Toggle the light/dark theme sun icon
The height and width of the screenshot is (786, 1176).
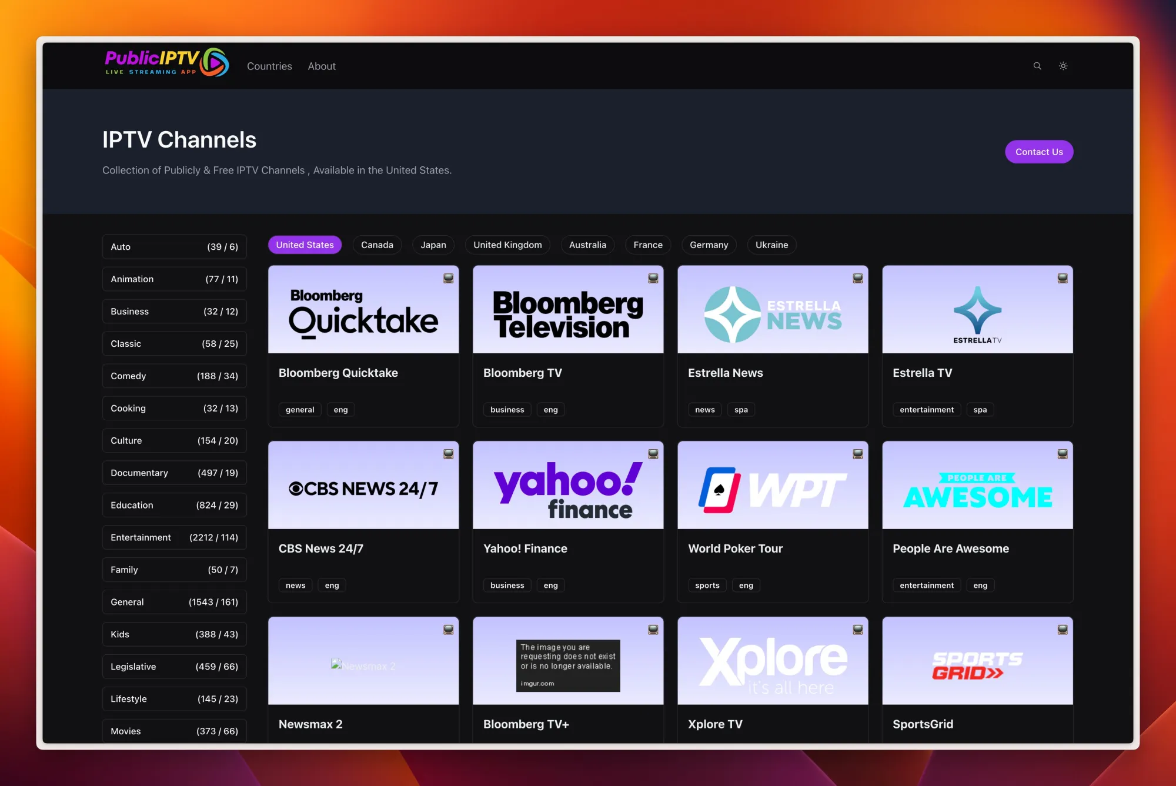[x=1063, y=66]
